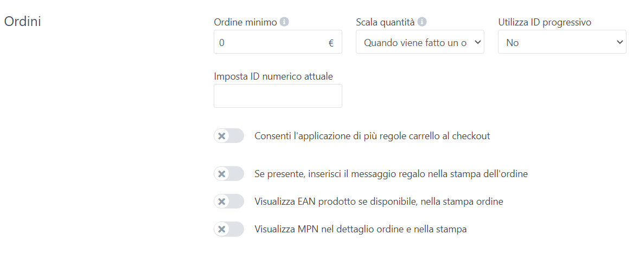The width and height of the screenshot is (633, 267).
Task: Click the Visualizza MPN label text
Action: (361, 229)
